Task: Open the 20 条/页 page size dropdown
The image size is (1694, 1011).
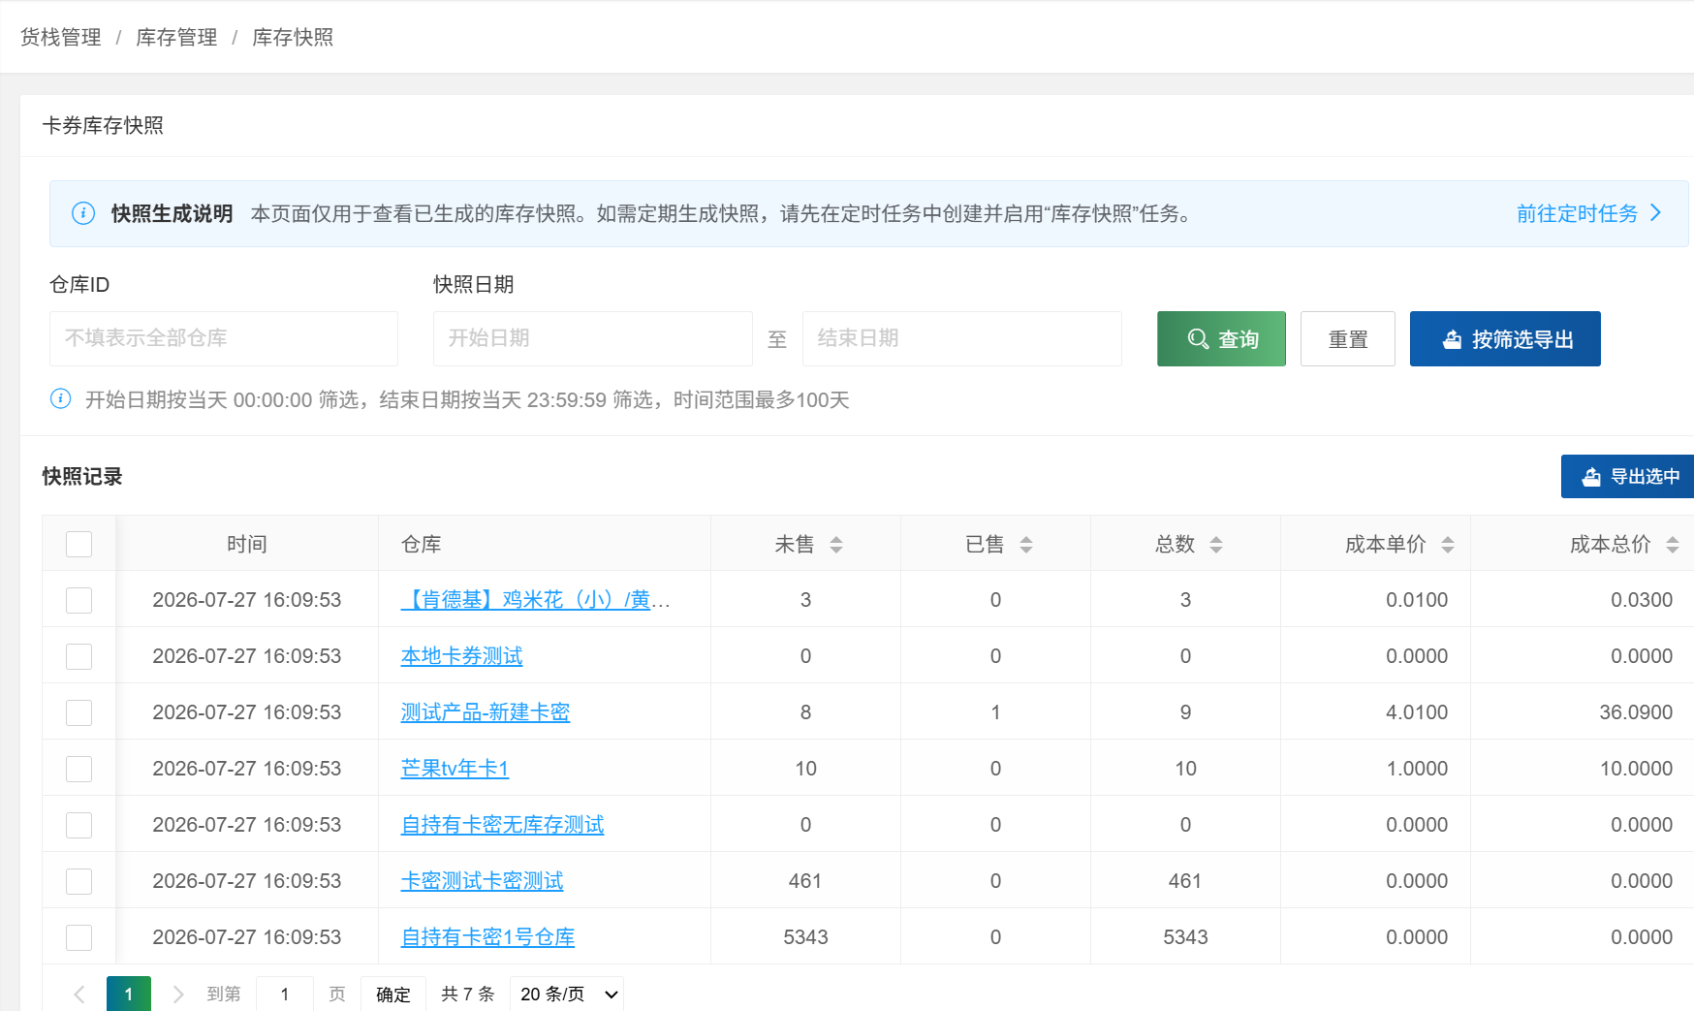Action: 567,994
